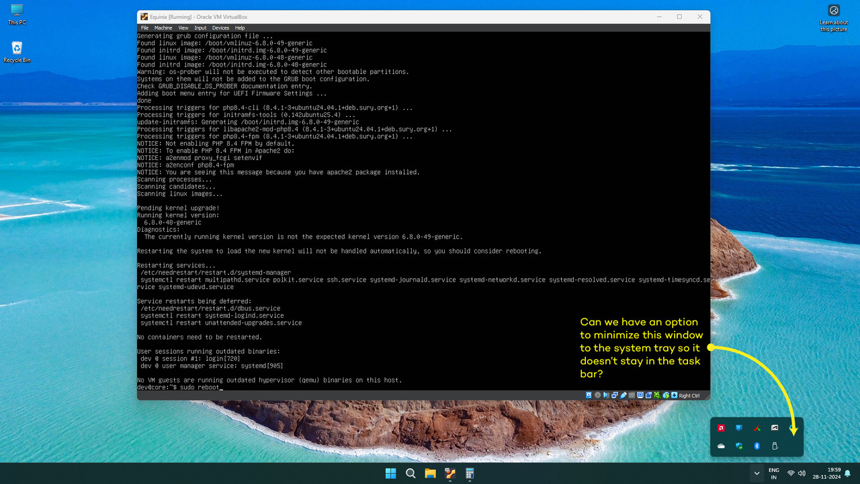Click the OneDrive cloud icon in the tray
This screenshot has height=484, width=860.
[x=722, y=446]
